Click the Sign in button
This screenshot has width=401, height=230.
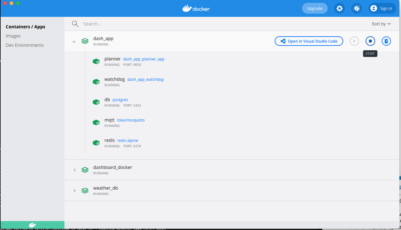382,9
